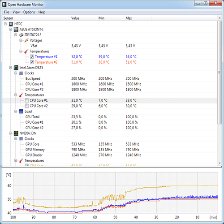Select the GPU Shader clock row
Viewport: 224px width, 224px height.
click(x=110, y=155)
